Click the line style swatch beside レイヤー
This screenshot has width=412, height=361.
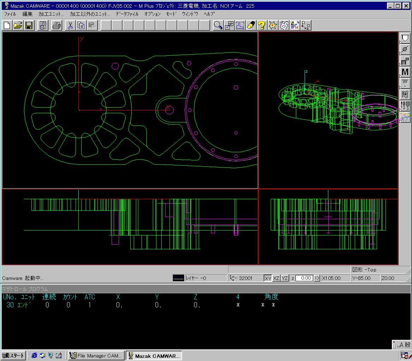coord(178,278)
